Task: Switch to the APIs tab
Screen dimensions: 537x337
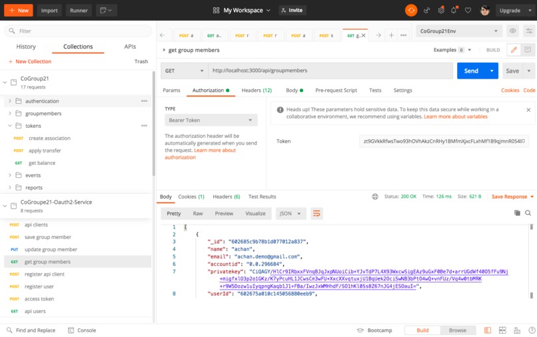Action: pos(130,47)
